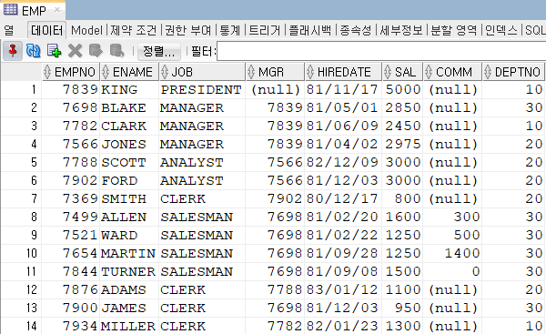Rollback changes with the database undo icon
This screenshot has width=546, height=334.
(117, 51)
